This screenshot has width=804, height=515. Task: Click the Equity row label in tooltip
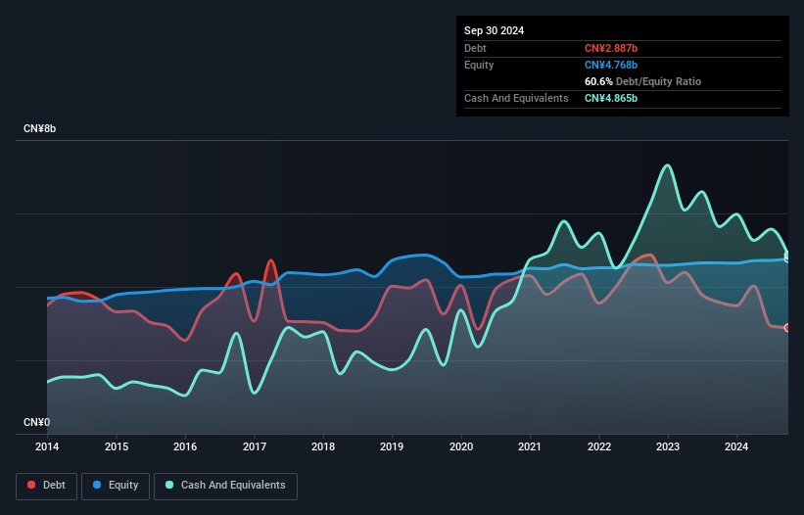(x=479, y=65)
